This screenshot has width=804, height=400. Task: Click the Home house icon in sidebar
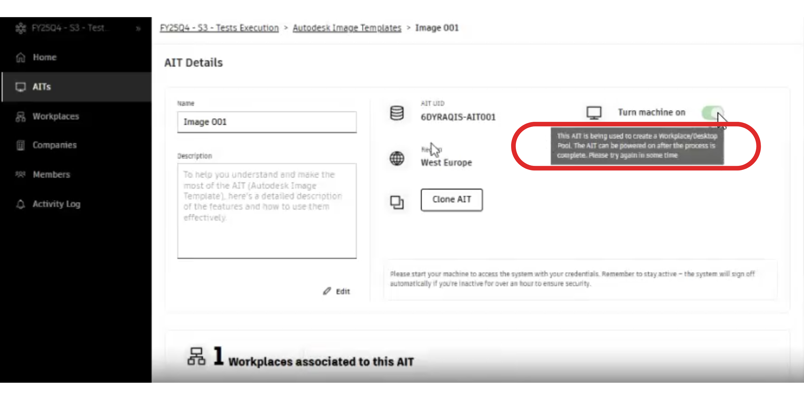tap(21, 57)
